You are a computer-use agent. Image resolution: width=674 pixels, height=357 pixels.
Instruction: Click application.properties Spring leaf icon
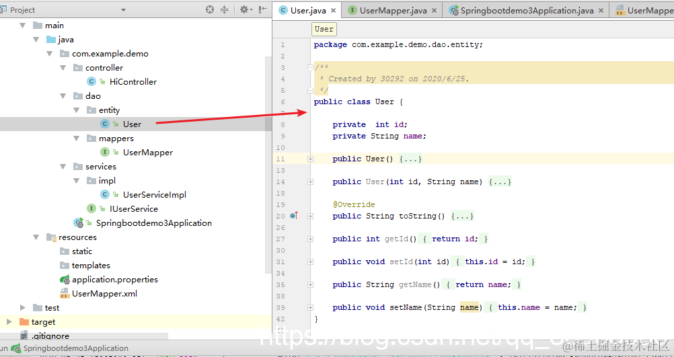65,280
